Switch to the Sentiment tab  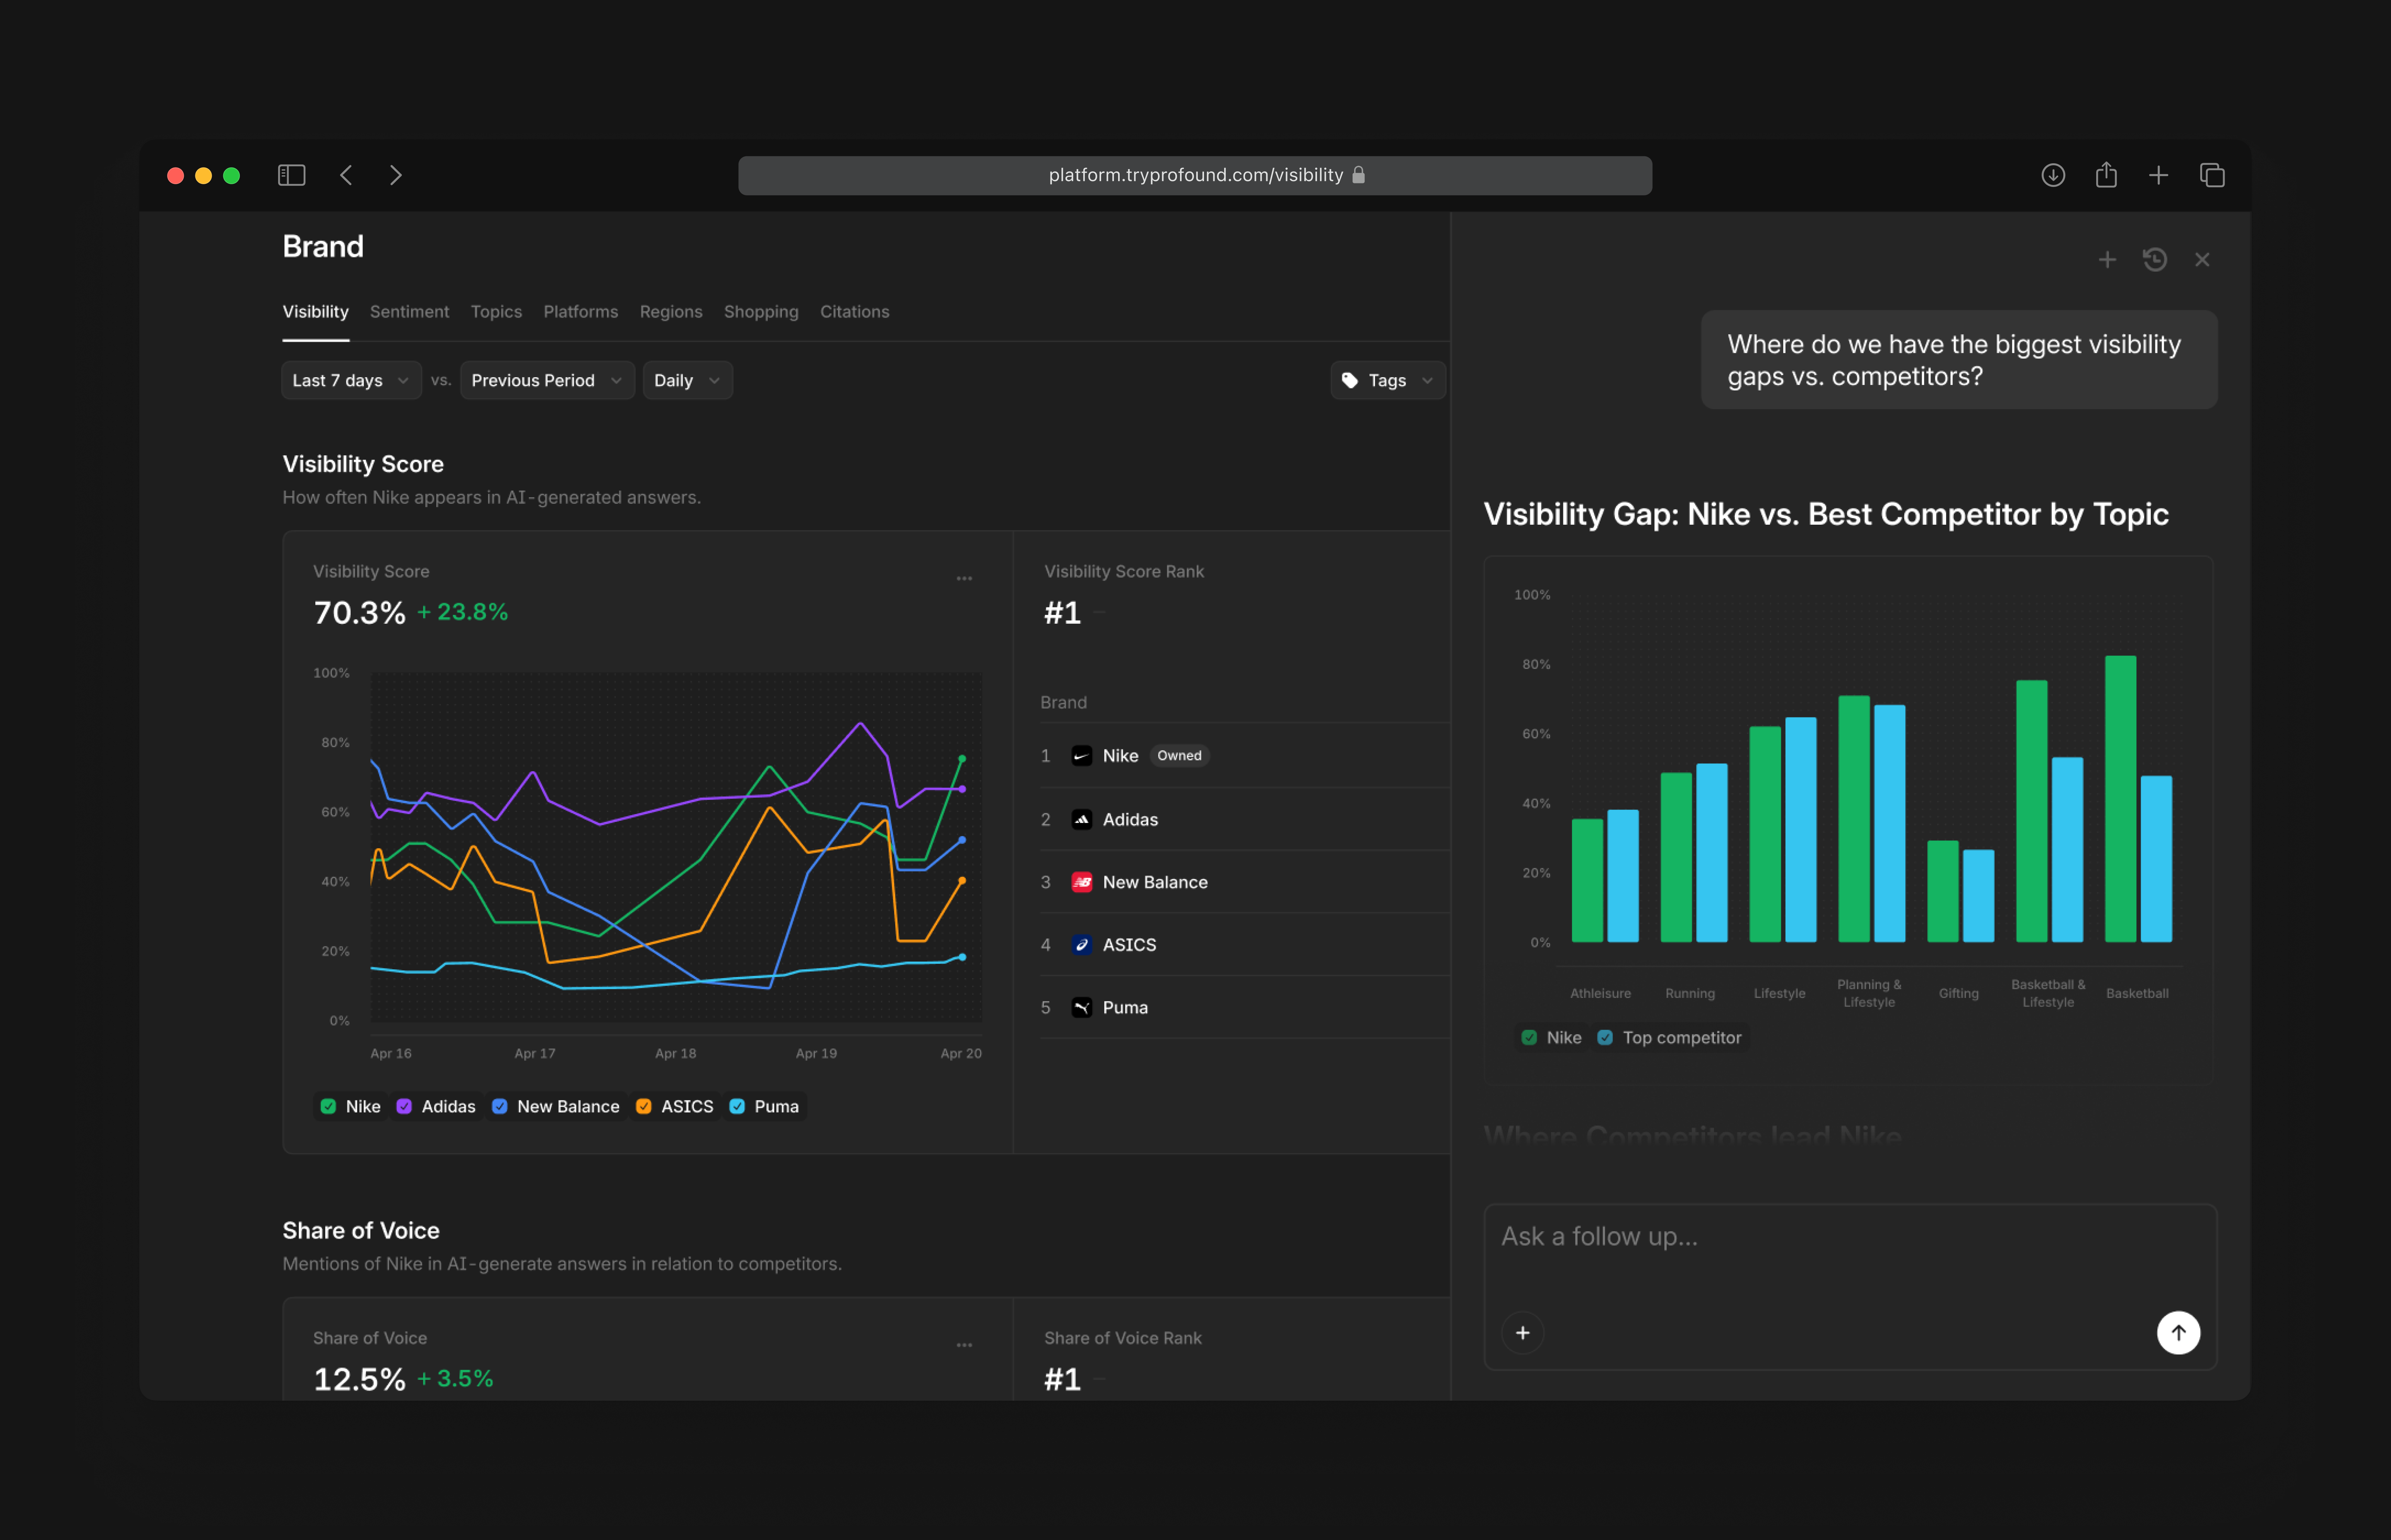click(410, 312)
